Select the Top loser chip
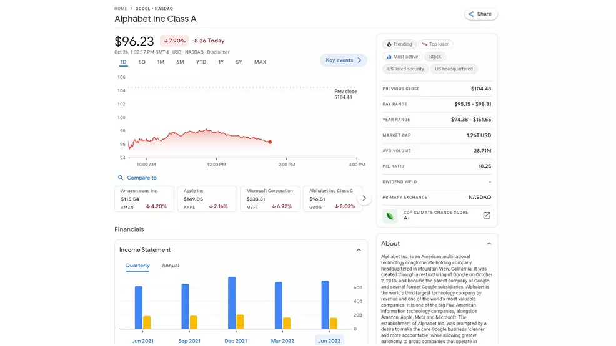Image resolution: width=616 pixels, height=346 pixels. click(x=435, y=44)
